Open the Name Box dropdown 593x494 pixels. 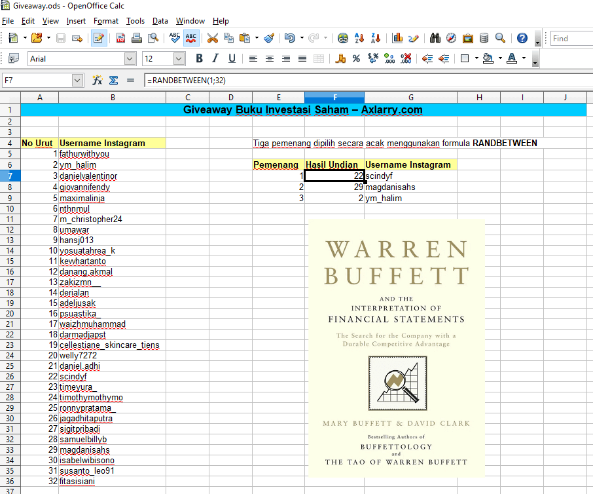77,80
